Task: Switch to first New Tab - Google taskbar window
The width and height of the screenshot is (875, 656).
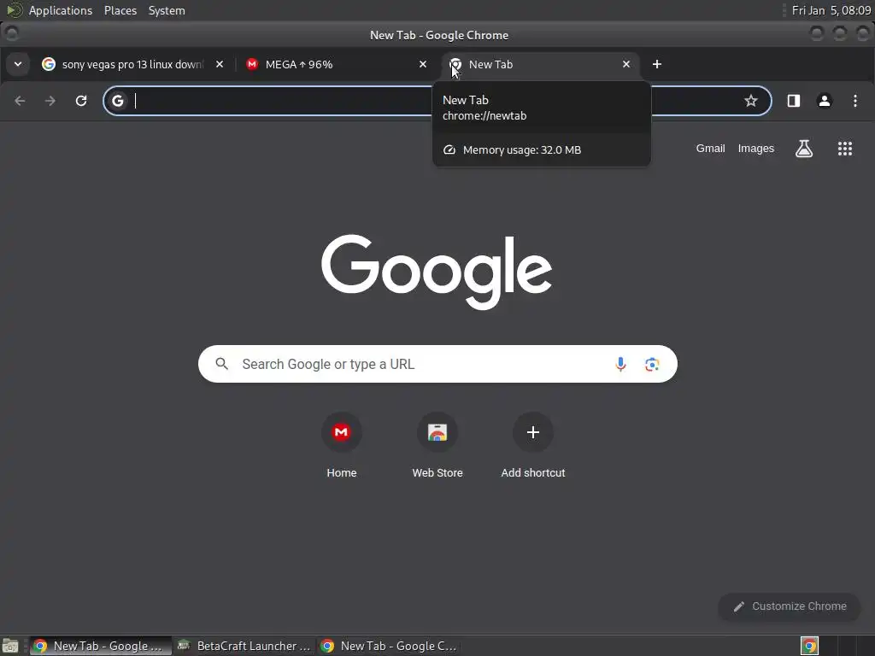Action: pos(101,646)
